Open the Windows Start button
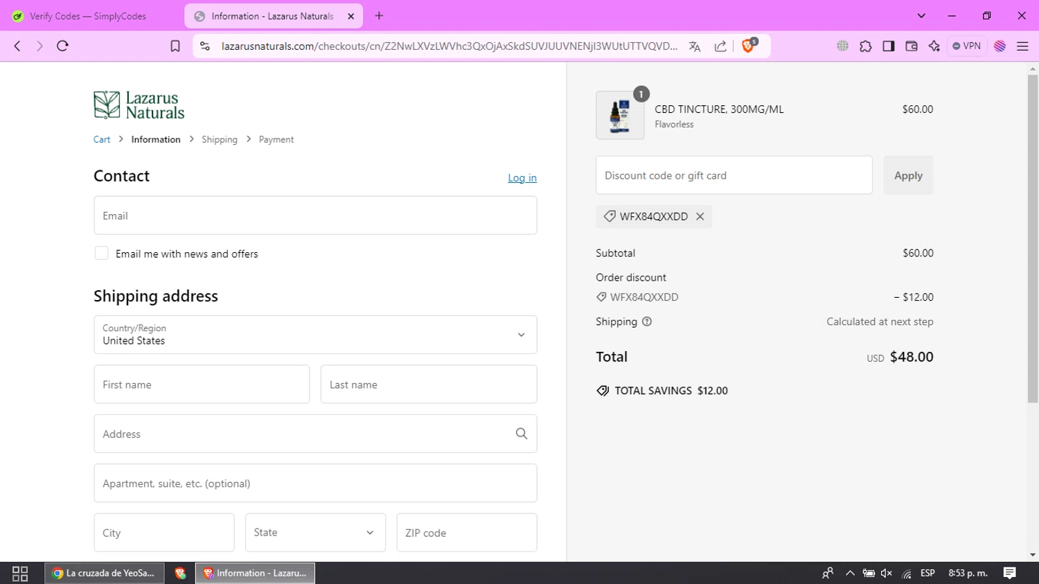The height and width of the screenshot is (584, 1039). (x=20, y=573)
